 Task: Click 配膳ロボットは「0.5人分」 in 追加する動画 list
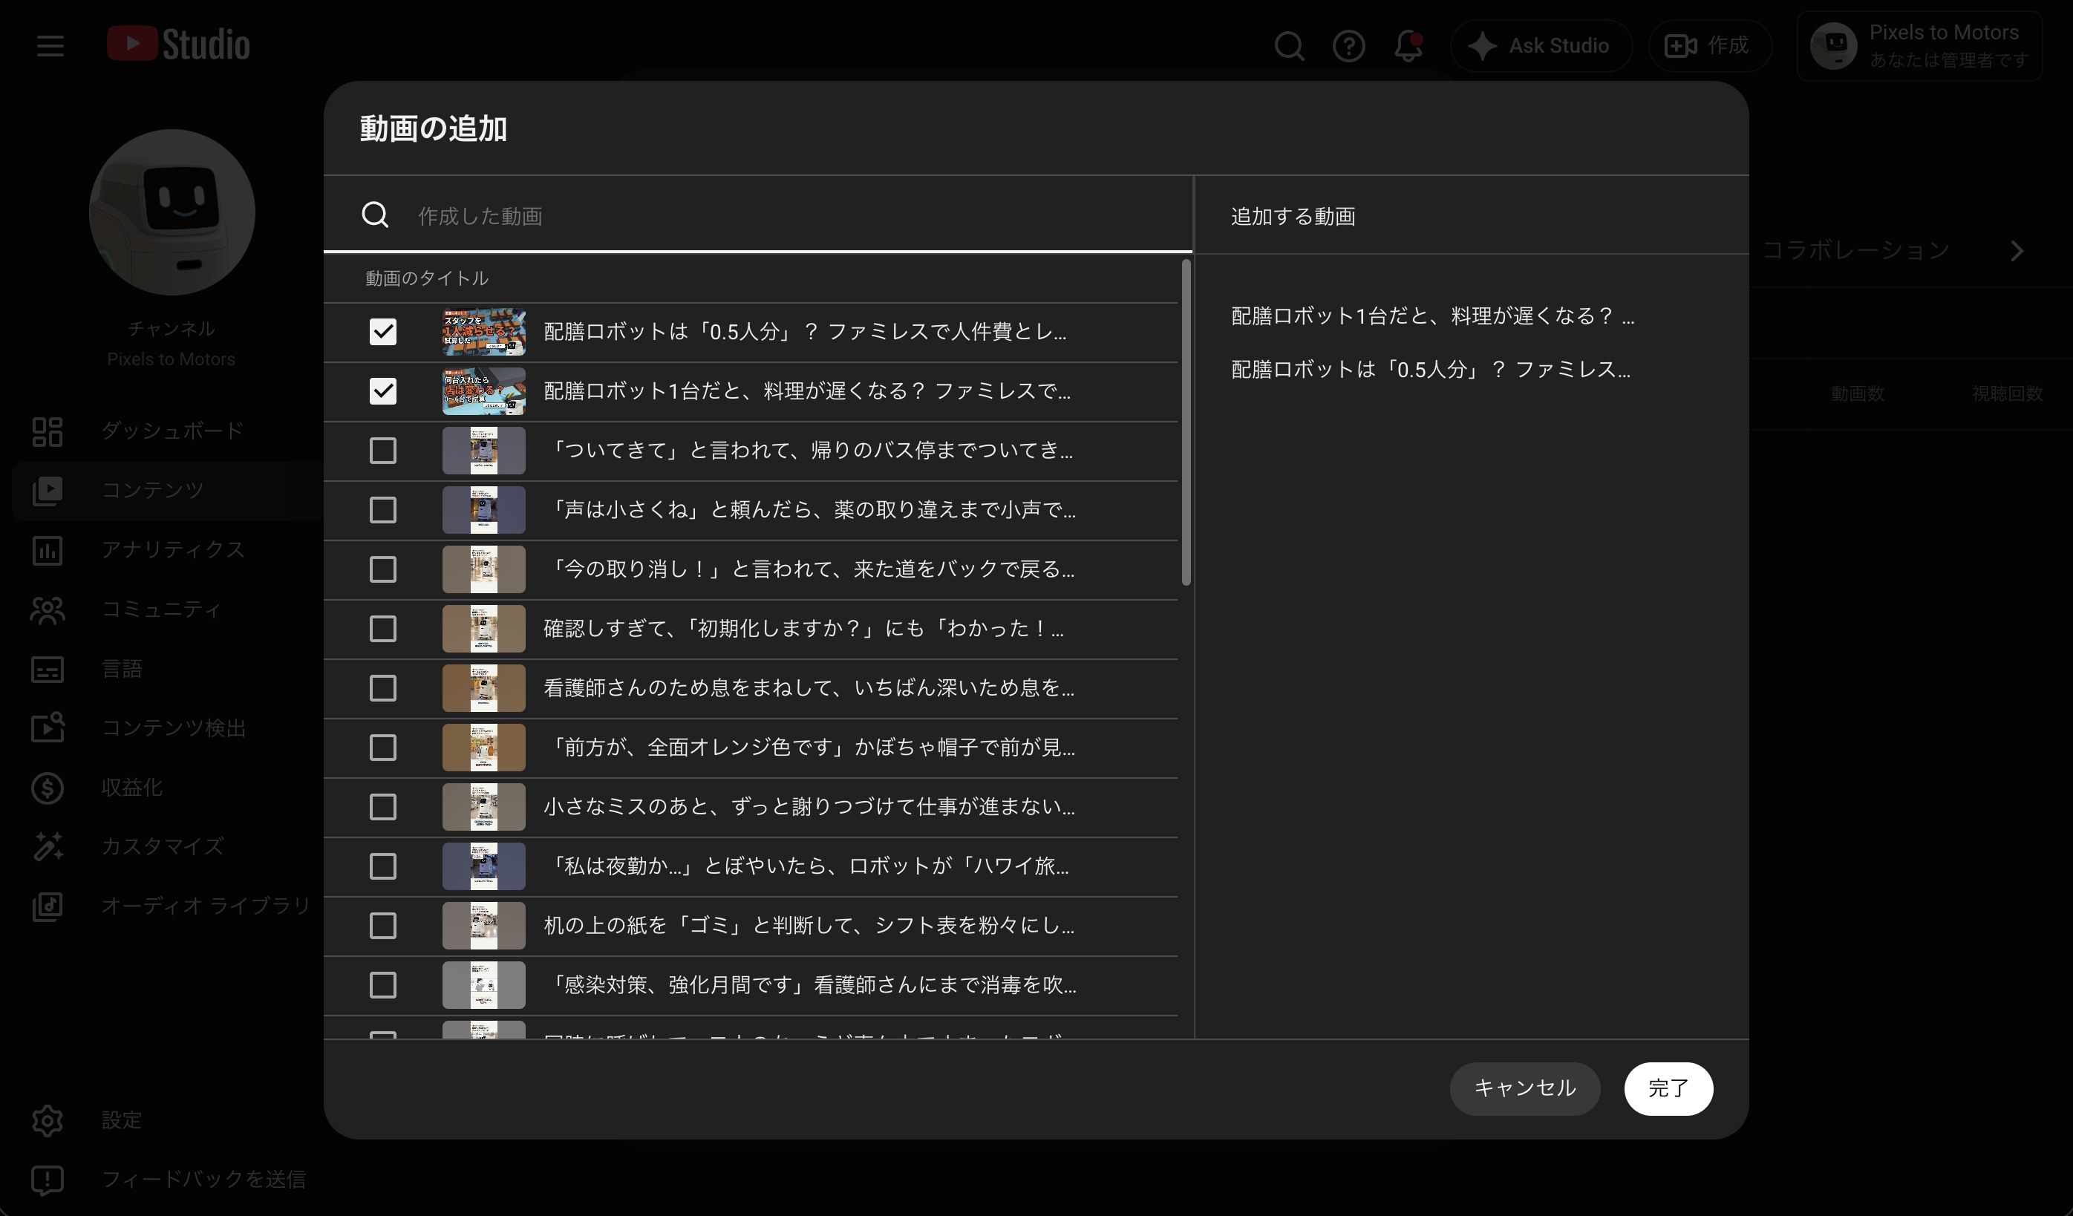coord(1431,370)
